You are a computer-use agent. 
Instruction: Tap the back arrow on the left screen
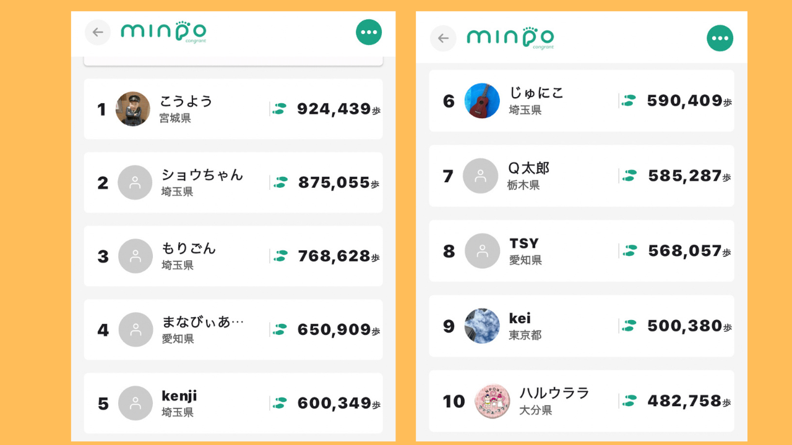click(97, 32)
